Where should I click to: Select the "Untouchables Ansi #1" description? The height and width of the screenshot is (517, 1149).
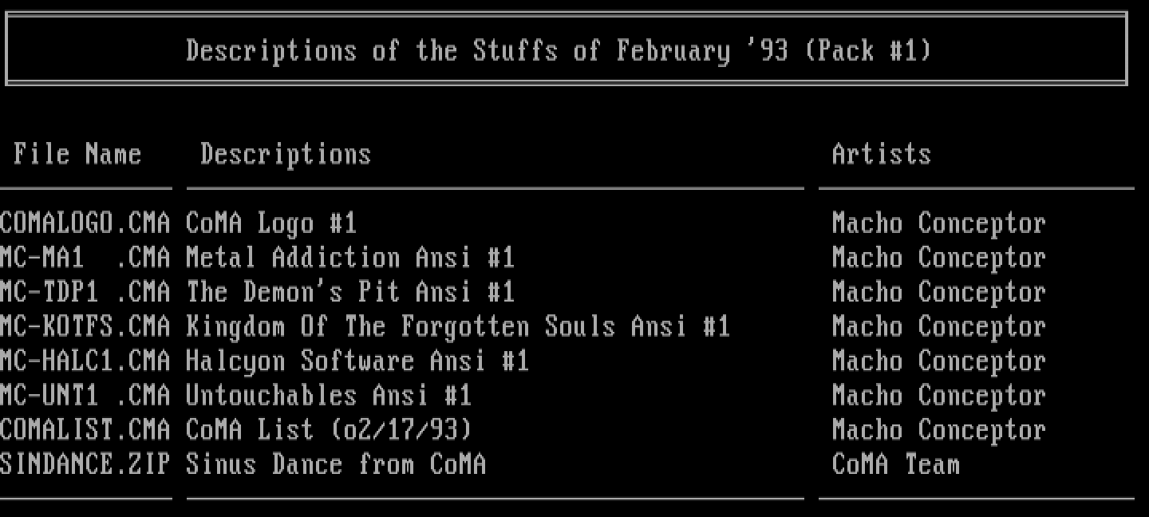coord(328,395)
